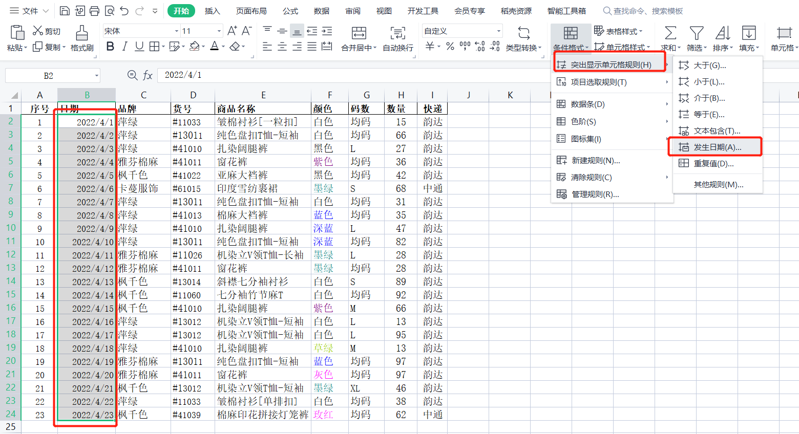Open the number format 自定义 dropdown

pyautogui.click(x=499, y=31)
